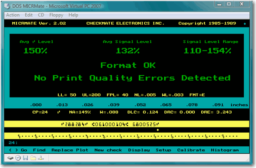Choose the Plot command
Viewport: 256px width, 168px height.
tap(82, 150)
